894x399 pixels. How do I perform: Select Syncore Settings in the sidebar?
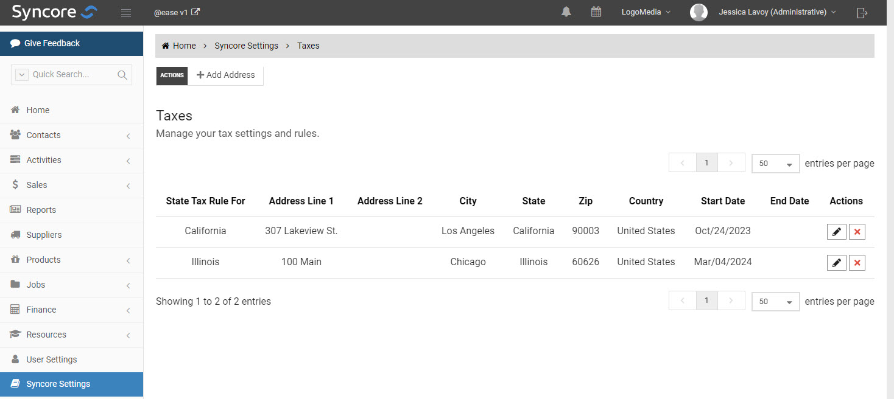pos(71,384)
